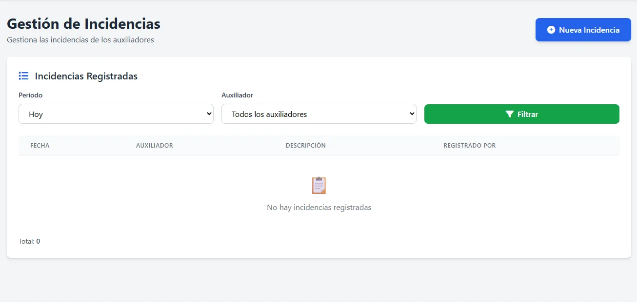This screenshot has width=637, height=305.
Task: Click the clipboard icon above empty message
Action: [318, 185]
